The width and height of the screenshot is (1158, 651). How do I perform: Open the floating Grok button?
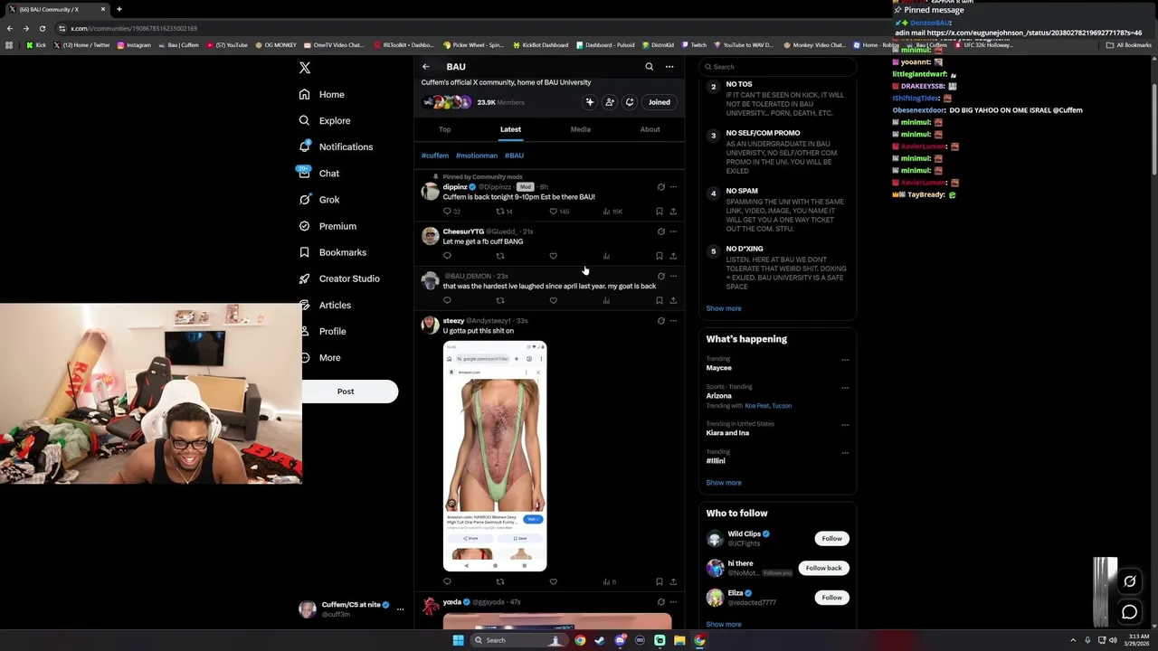pyautogui.click(x=1129, y=581)
